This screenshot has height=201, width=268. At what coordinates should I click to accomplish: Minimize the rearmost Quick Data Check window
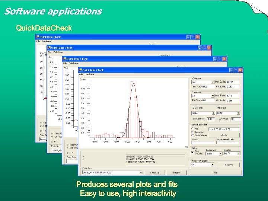tap(188, 37)
